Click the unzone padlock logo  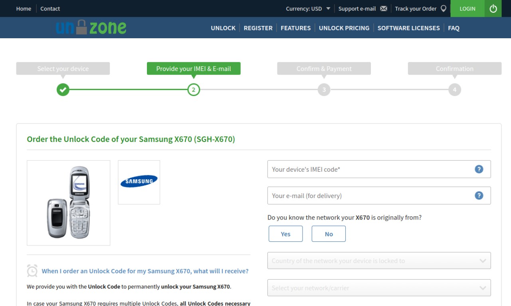point(91,27)
